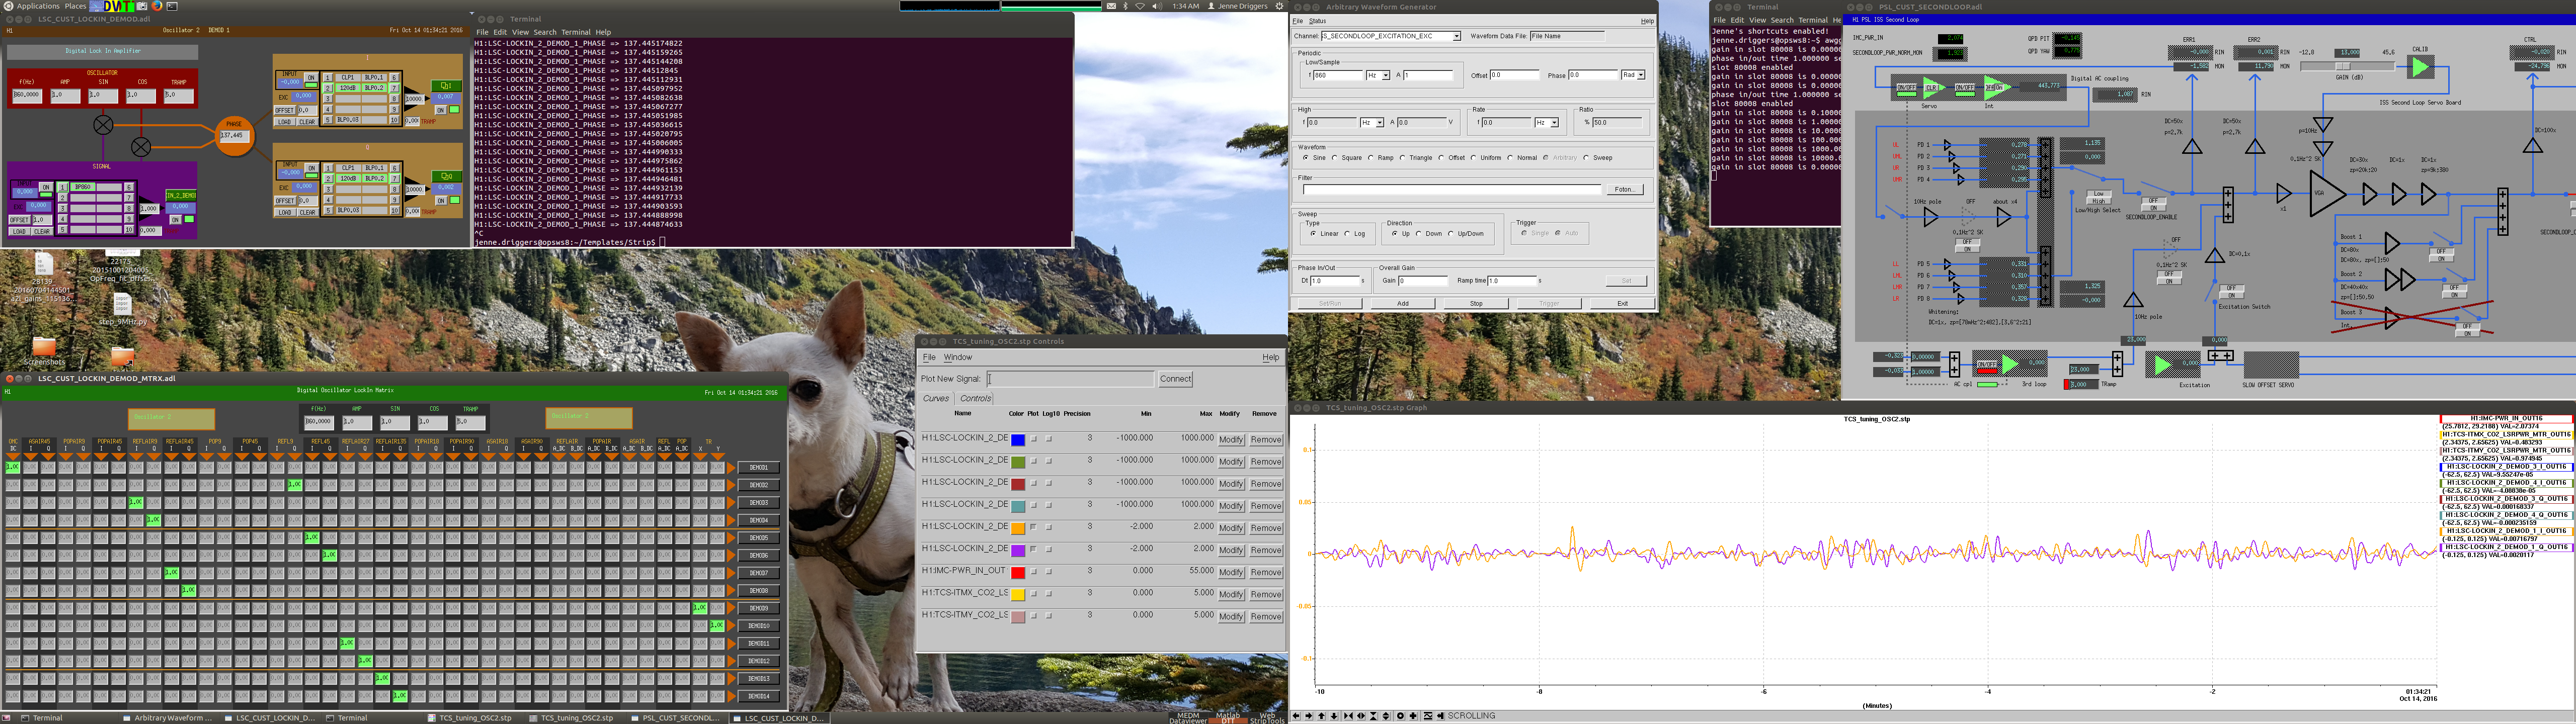The height and width of the screenshot is (724, 2576).
Task: Open the Low/Sample frequency Hz unit dropdown
Action: tap(1386, 75)
